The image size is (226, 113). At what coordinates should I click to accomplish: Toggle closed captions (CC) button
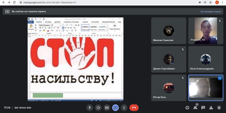pyautogui.click(x=107, y=108)
